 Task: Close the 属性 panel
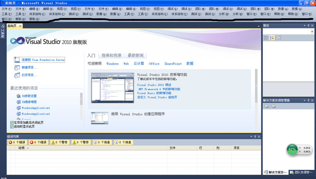click(x=313, y=26)
